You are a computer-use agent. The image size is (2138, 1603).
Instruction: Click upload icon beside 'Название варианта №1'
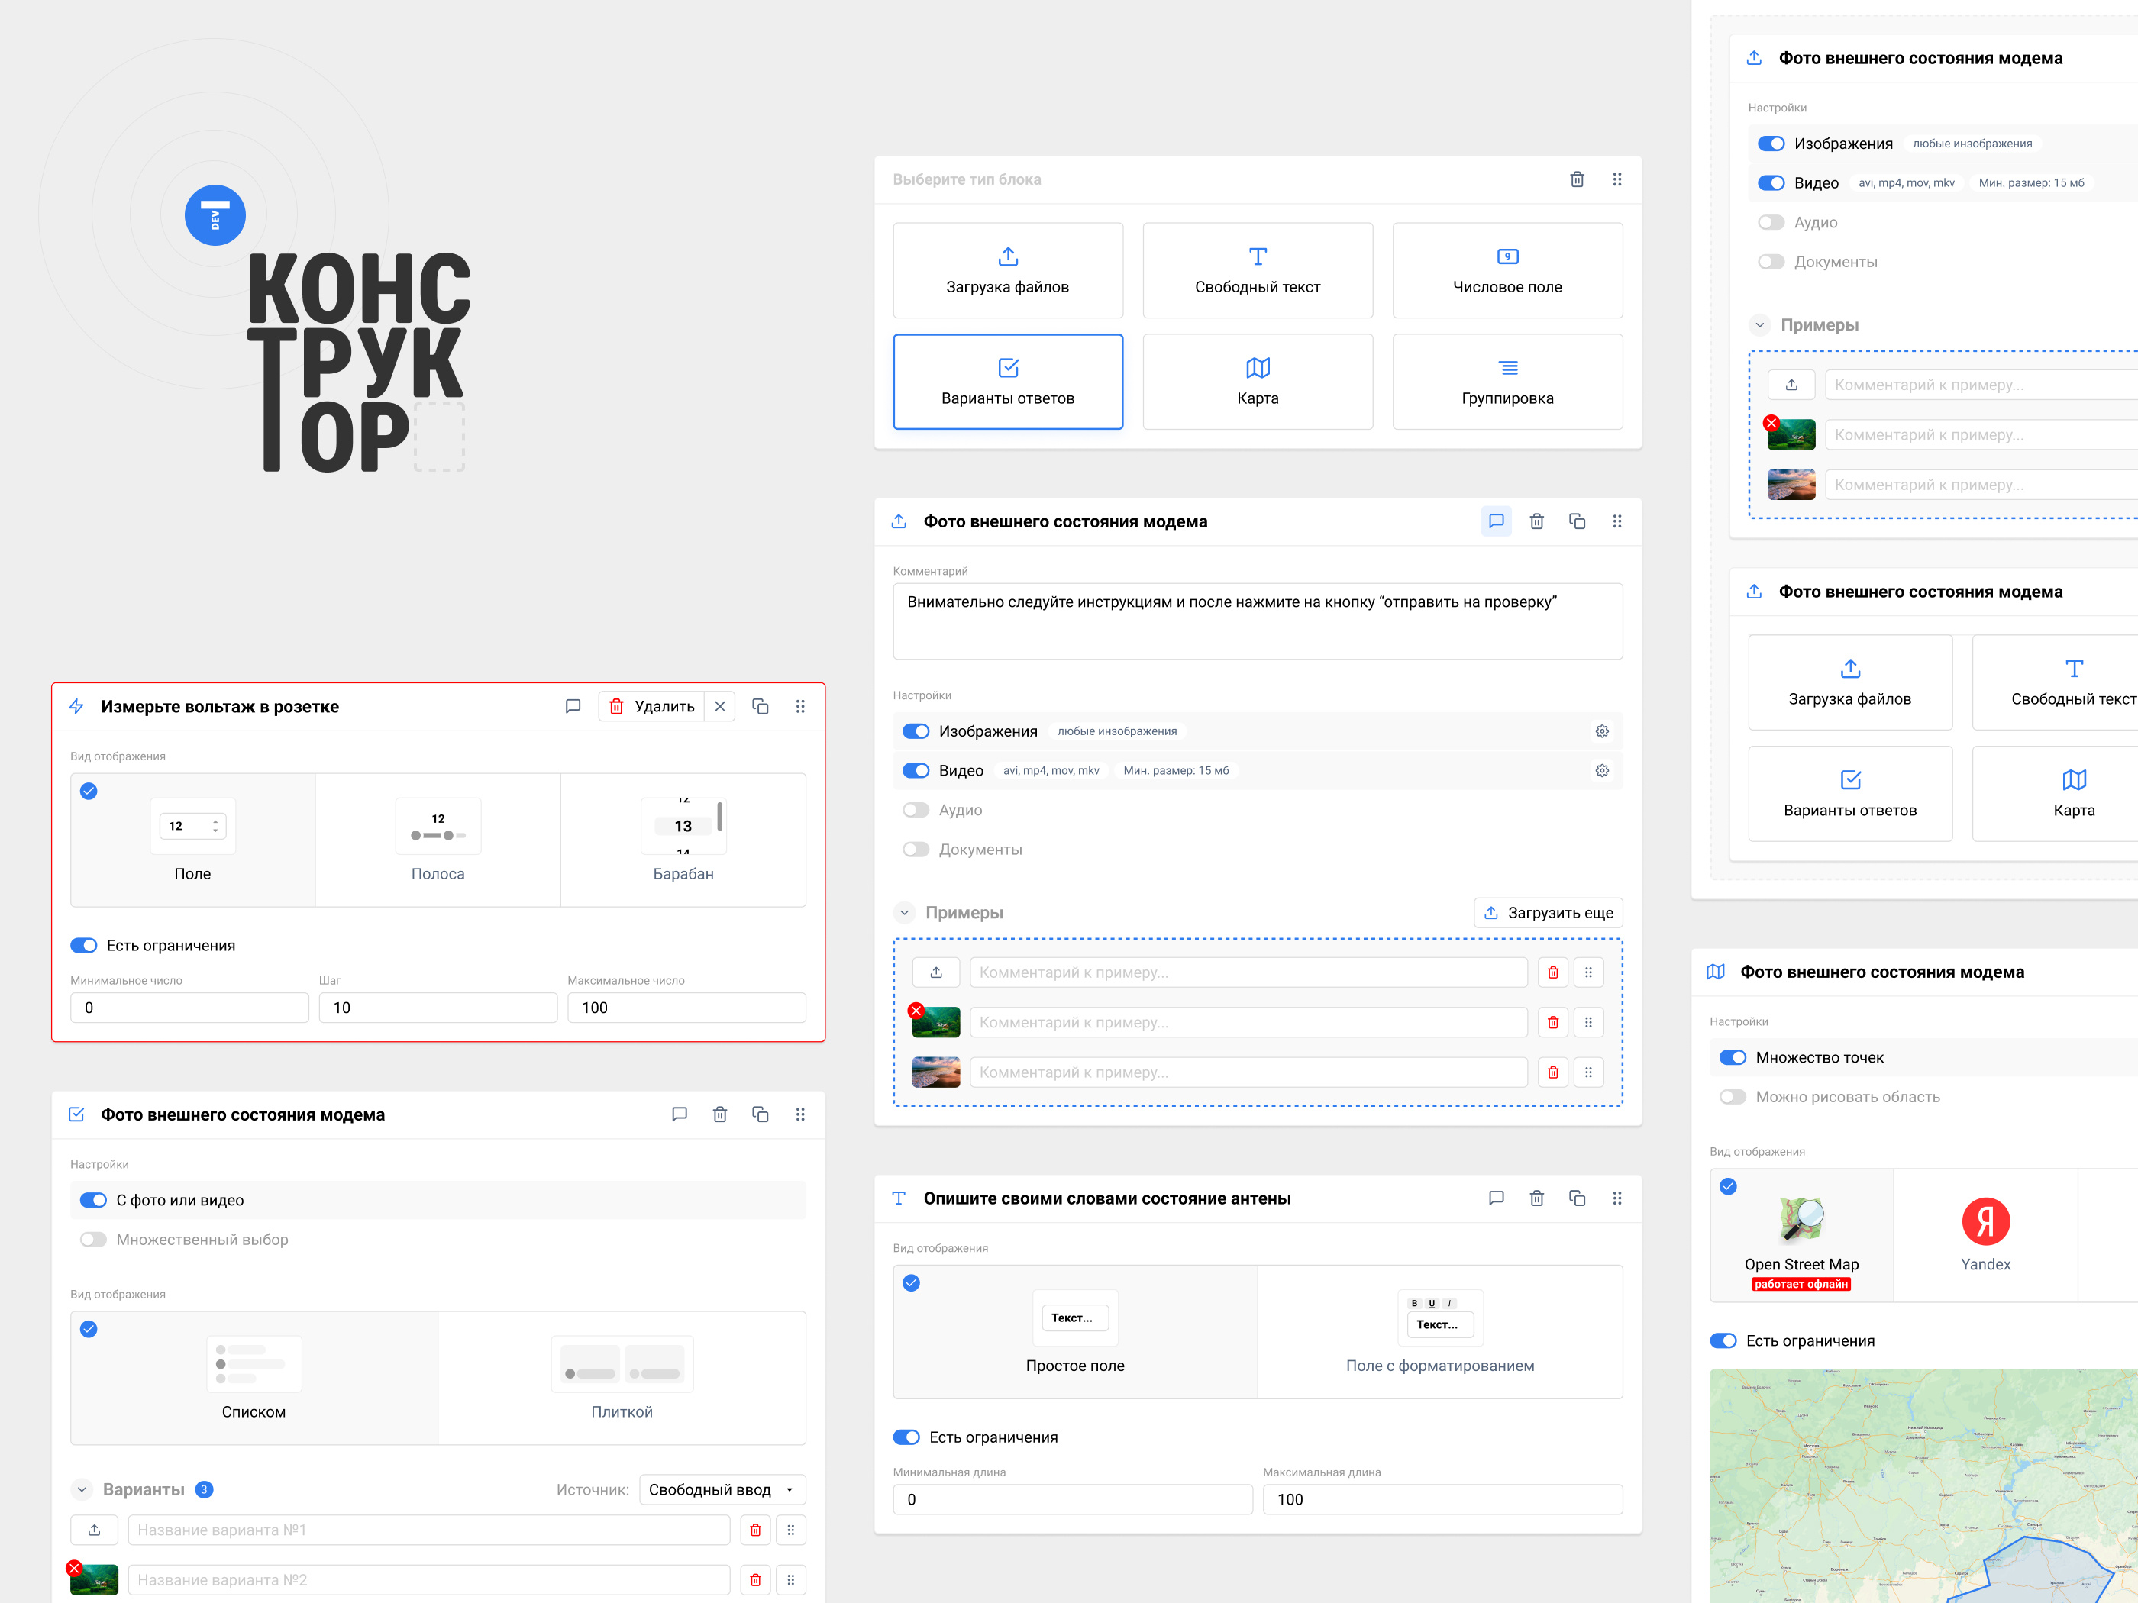[x=94, y=1530]
